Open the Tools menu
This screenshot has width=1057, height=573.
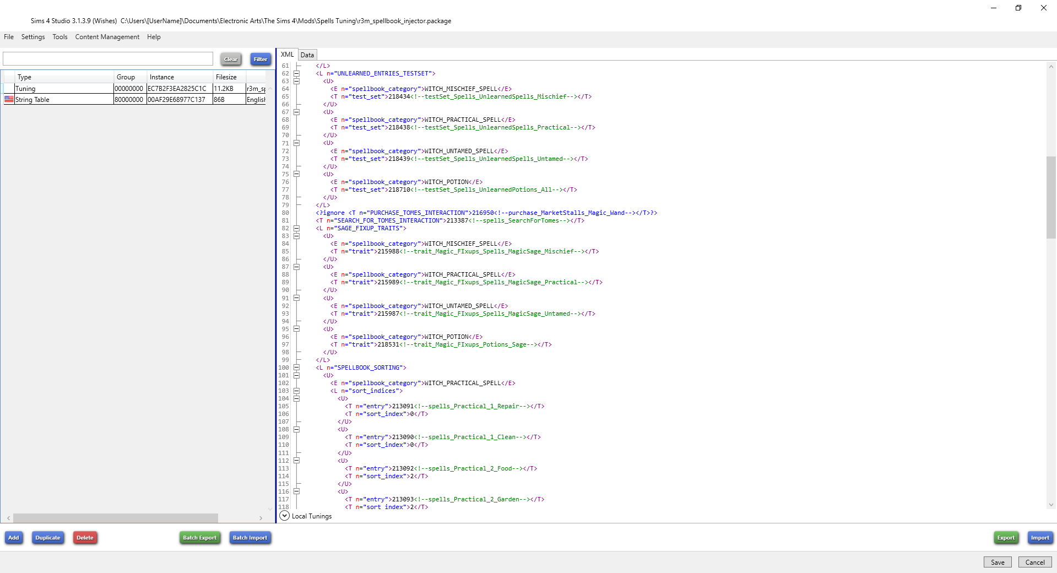coord(60,37)
